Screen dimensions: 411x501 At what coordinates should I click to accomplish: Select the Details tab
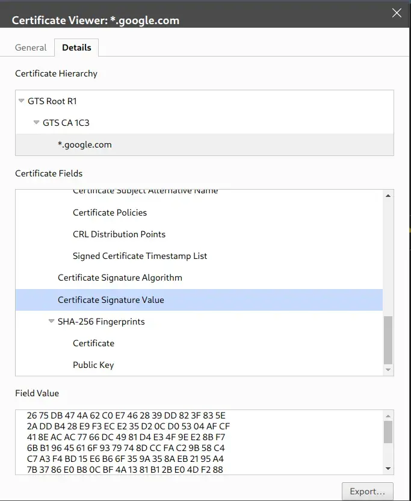pos(76,48)
